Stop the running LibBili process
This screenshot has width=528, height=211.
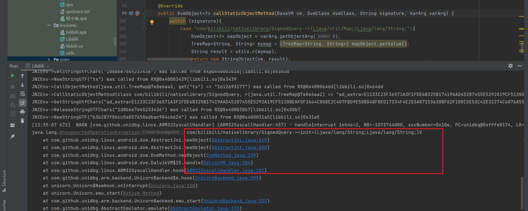[x=12, y=87]
